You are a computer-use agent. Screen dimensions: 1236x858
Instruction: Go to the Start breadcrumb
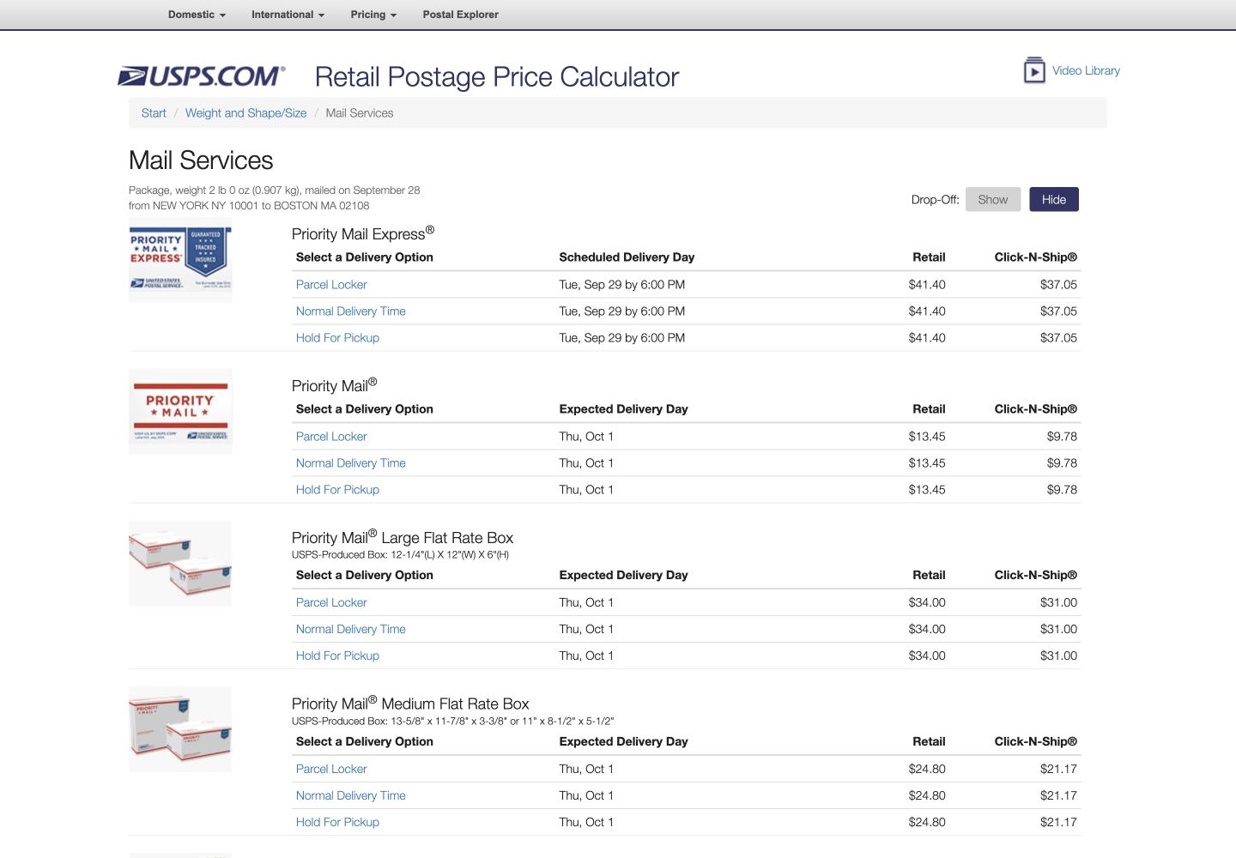[154, 113]
